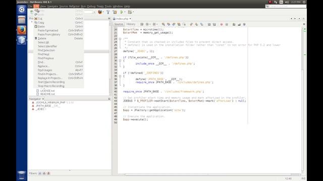The width and height of the screenshot is (323, 181).
Task: Open the Navigate menu in menu bar
Action: [52, 7]
